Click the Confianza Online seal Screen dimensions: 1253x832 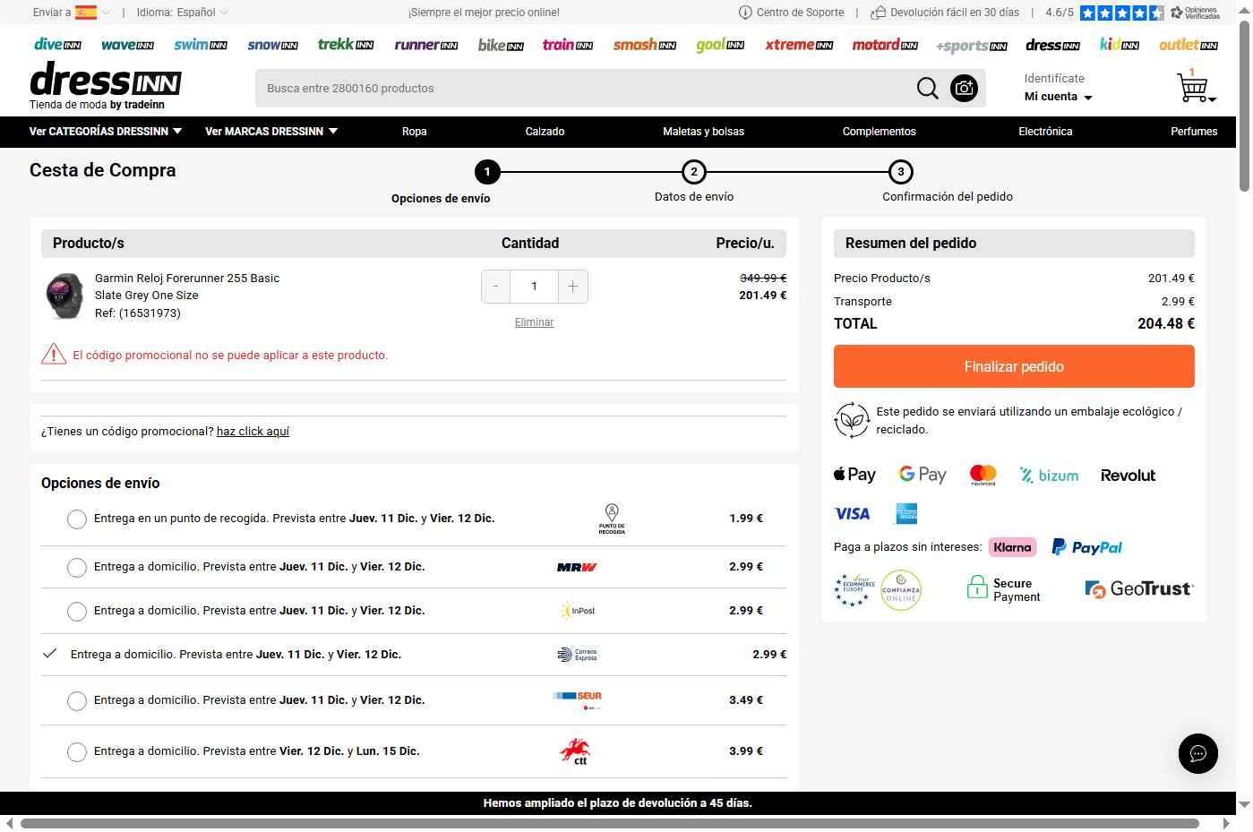pos(901,590)
